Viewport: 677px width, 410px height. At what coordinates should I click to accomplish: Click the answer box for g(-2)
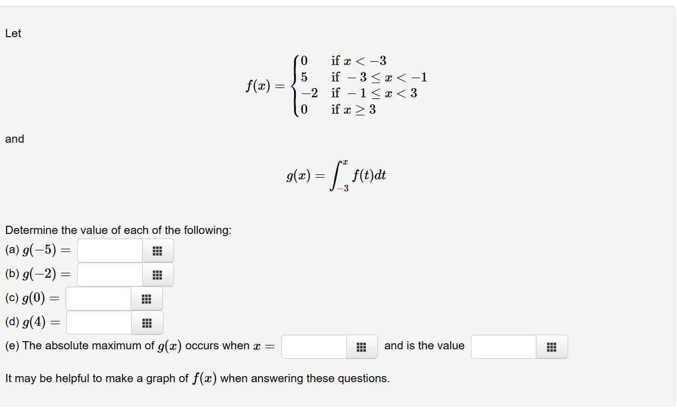click(x=109, y=274)
